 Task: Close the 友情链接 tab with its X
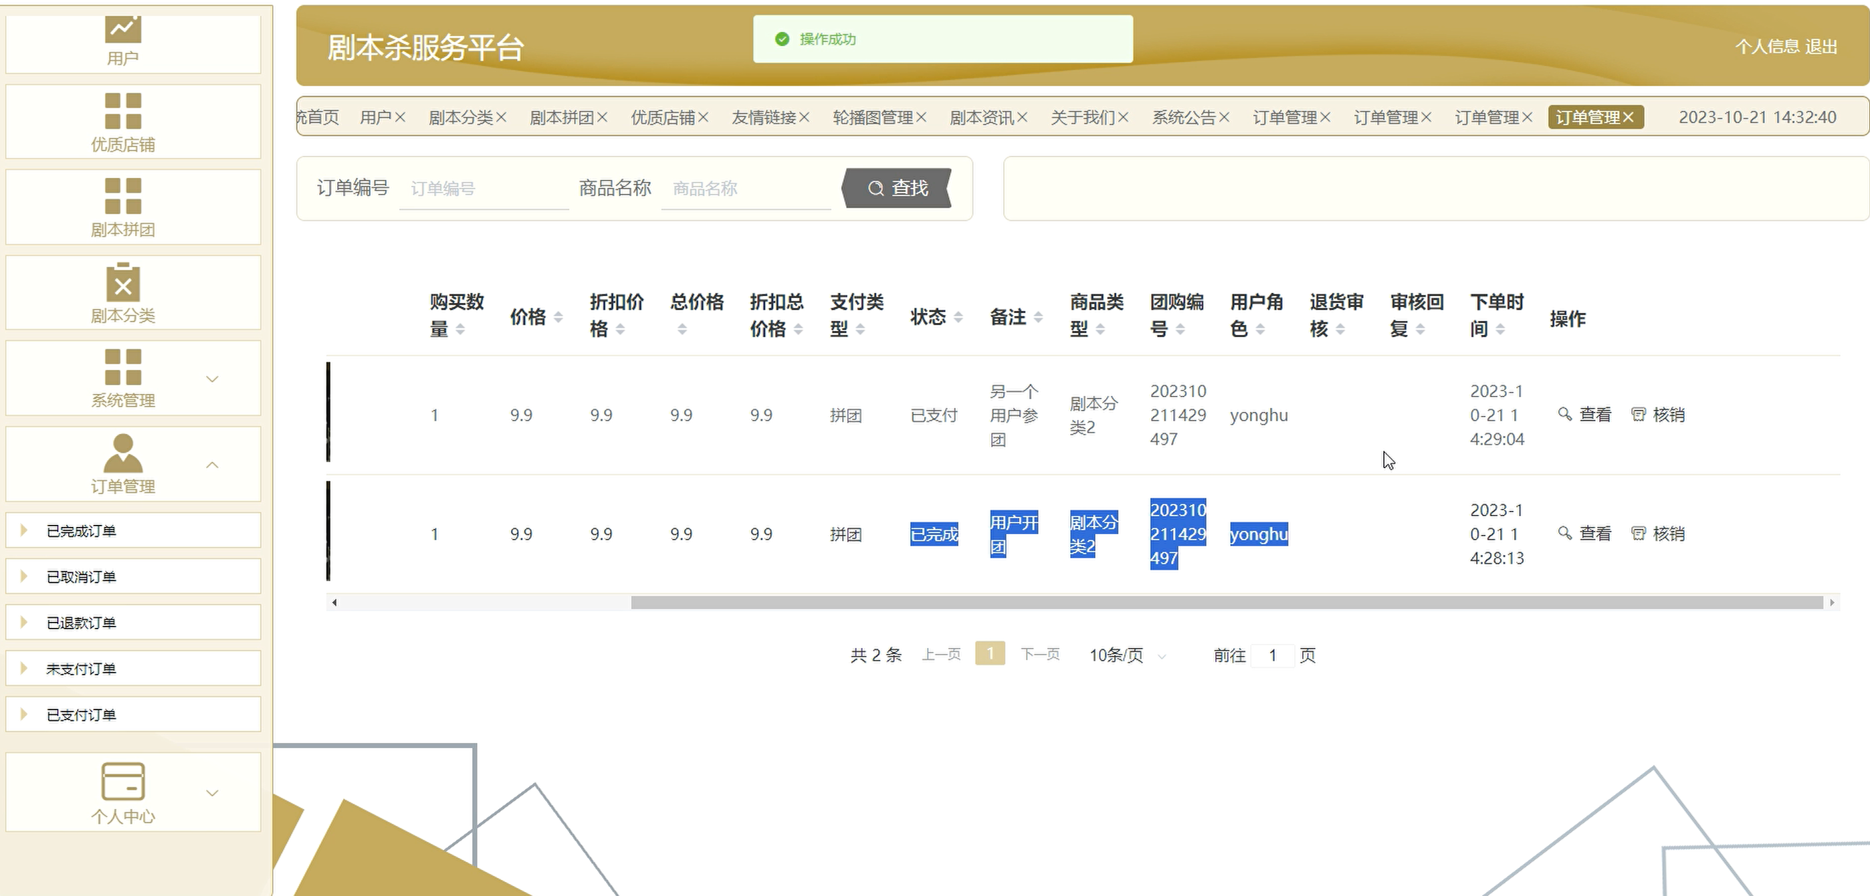(x=804, y=118)
